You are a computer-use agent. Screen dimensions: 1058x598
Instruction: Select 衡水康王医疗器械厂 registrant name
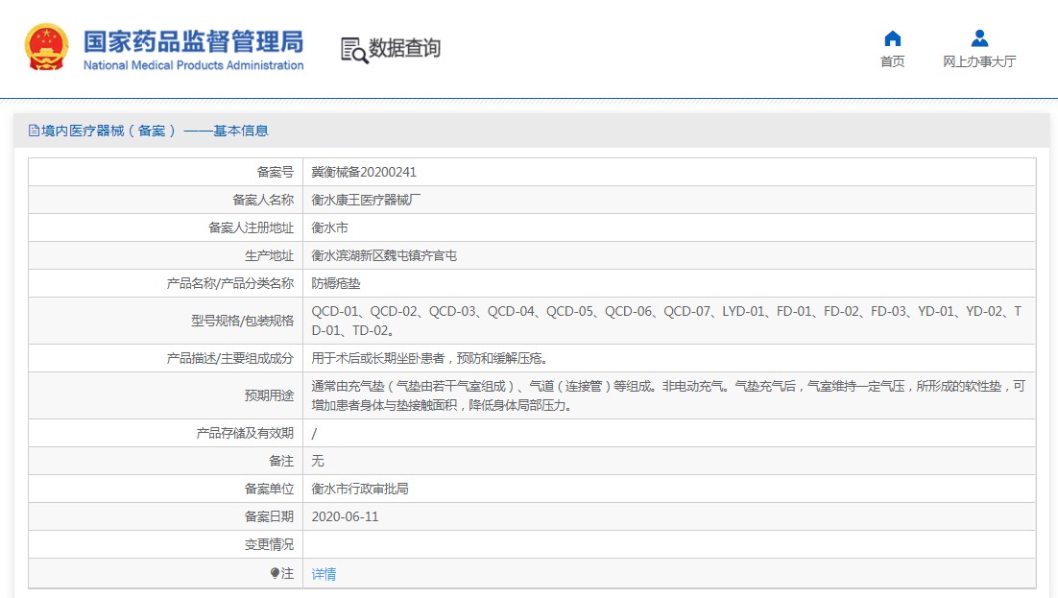(x=366, y=200)
